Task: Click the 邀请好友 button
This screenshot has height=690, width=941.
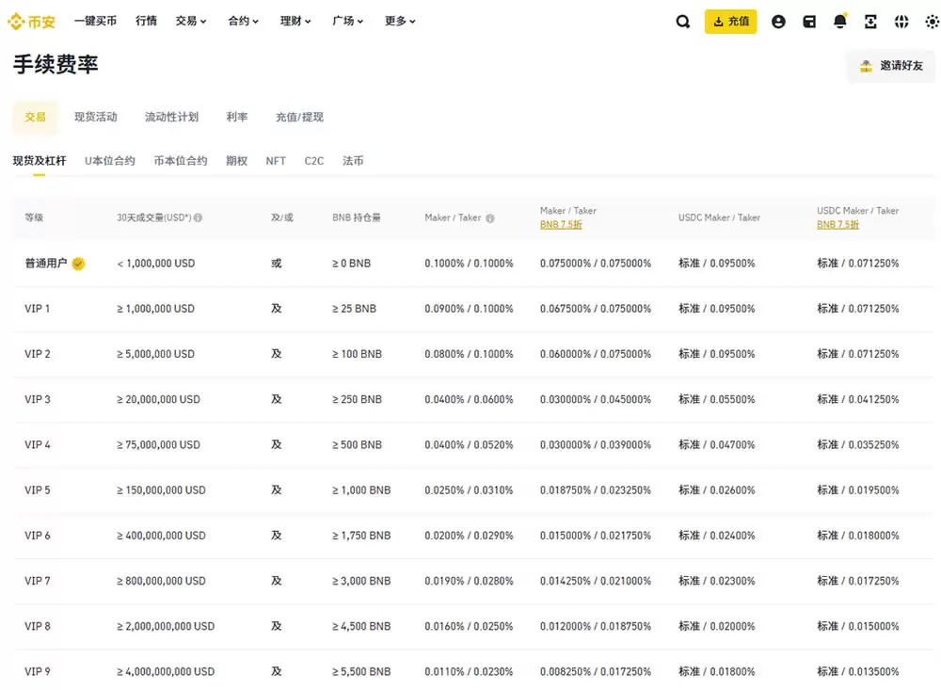Action: coord(890,66)
